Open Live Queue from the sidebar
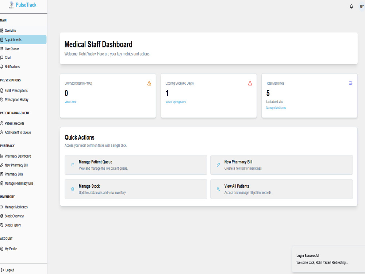This screenshot has height=274, width=365. point(23,49)
